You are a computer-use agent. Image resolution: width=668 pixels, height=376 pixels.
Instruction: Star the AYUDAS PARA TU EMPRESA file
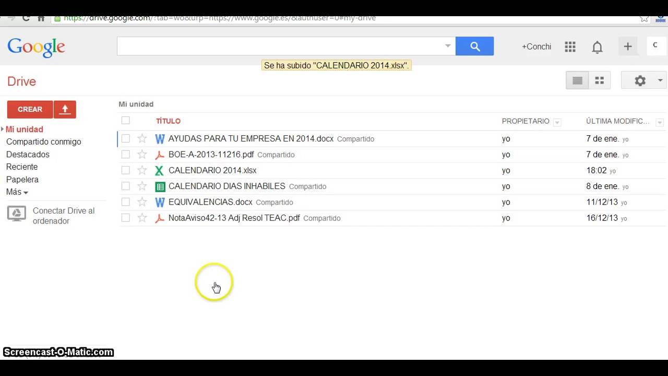[142, 138]
